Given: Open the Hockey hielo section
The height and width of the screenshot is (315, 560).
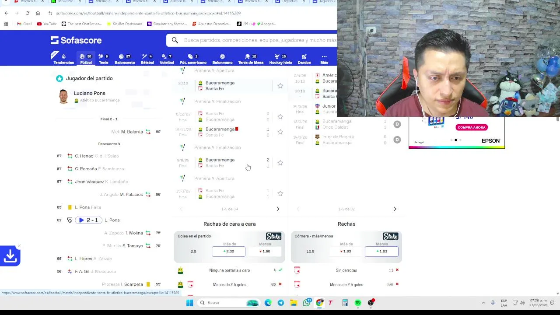Looking at the screenshot, I should point(280,59).
